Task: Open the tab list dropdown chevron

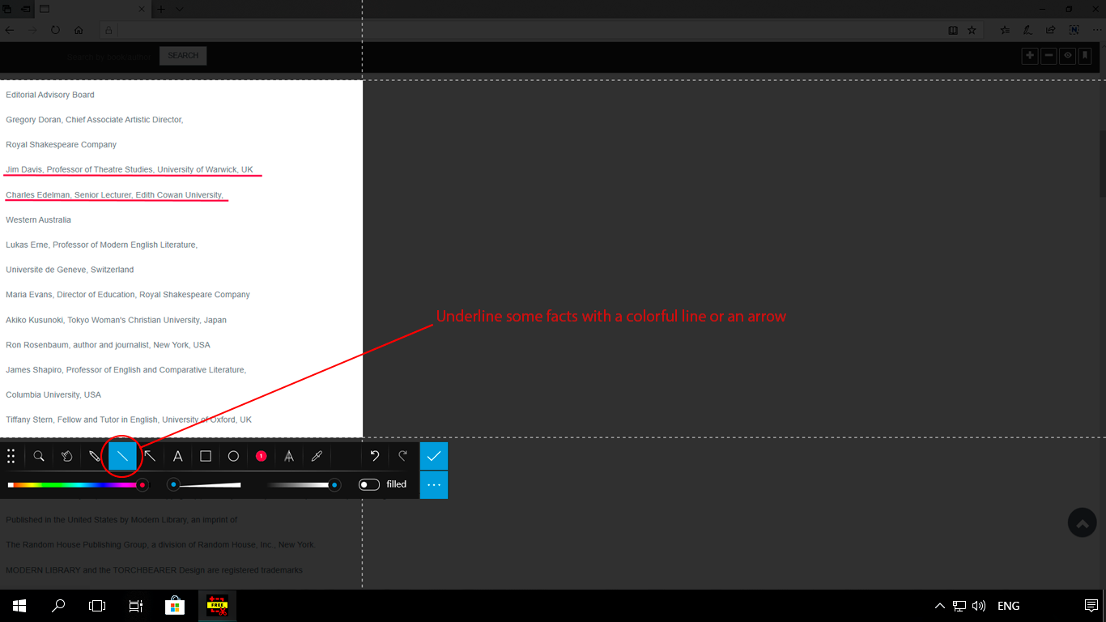Action: (178, 9)
